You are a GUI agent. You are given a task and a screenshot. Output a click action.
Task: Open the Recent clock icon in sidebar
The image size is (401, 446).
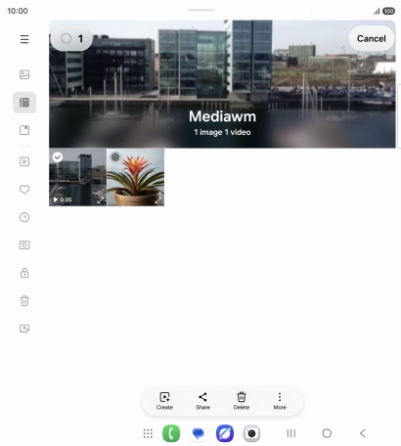24,217
